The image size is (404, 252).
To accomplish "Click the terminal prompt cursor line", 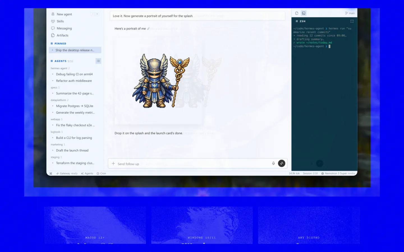I will tap(312, 46).
